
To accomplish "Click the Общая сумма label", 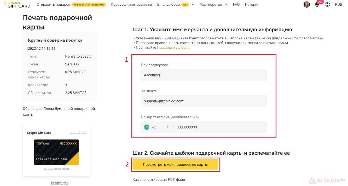I will point(39,93).
